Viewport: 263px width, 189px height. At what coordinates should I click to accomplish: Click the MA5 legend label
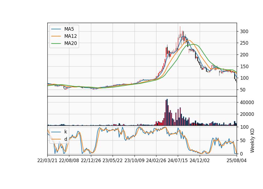coord(69,29)
